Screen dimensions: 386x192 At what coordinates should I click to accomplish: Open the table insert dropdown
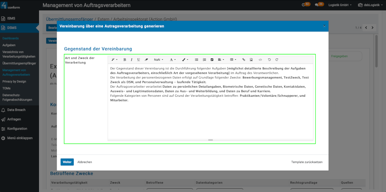(233, 60)
